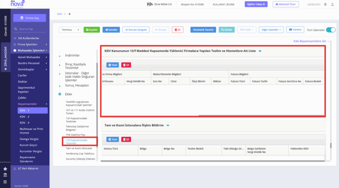Open the Temmuz month dropdown

[70, 30]
